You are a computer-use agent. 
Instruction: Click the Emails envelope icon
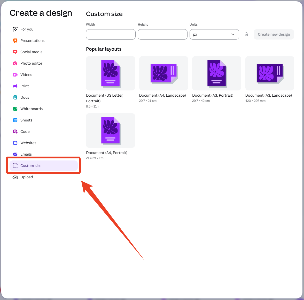(x=15, y=154)
